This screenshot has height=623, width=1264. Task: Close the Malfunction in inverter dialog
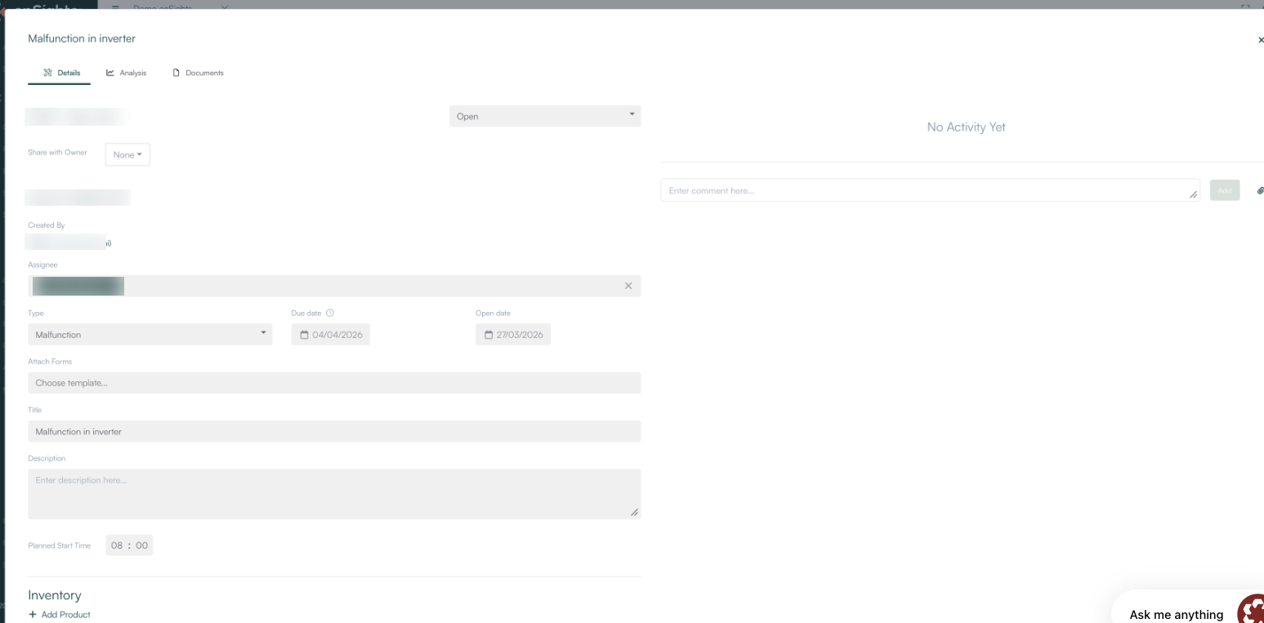(1260, 39)
